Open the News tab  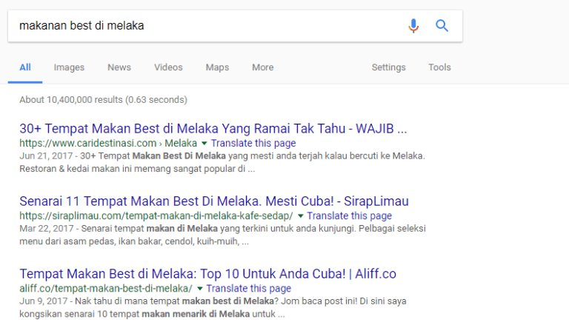click(119, 67)
